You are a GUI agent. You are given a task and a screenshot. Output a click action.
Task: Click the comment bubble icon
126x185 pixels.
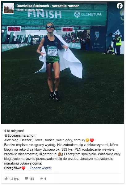pyautogui.click(x=26, y=178)
